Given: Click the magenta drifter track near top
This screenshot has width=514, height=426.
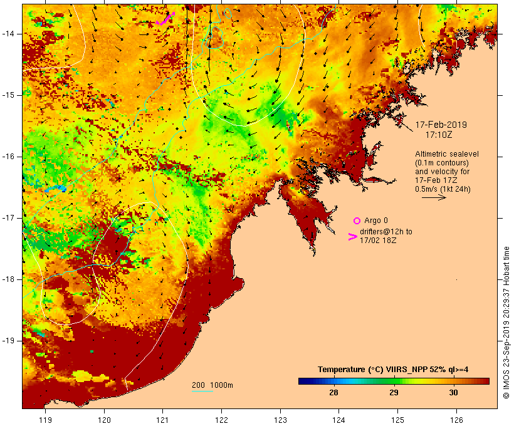Looking at the screenshot, I should (x=166, y=19).
